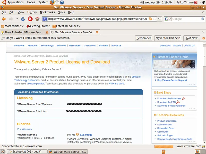Screen dimensions: 206x154
Task: Launch Firefox from top panel icon
Action: click(x=52, y=2)
